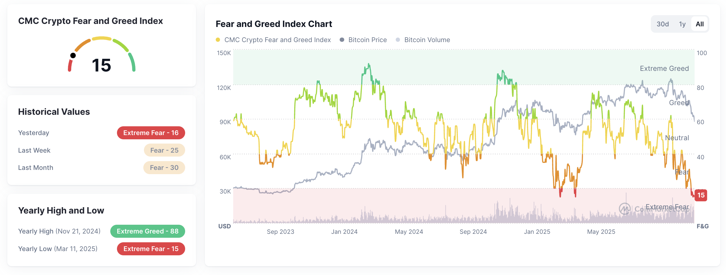This screenshot has width=726, height=275.
Task: Click the yellow Fear and Greed legend dot
Action: pos(218,40)
